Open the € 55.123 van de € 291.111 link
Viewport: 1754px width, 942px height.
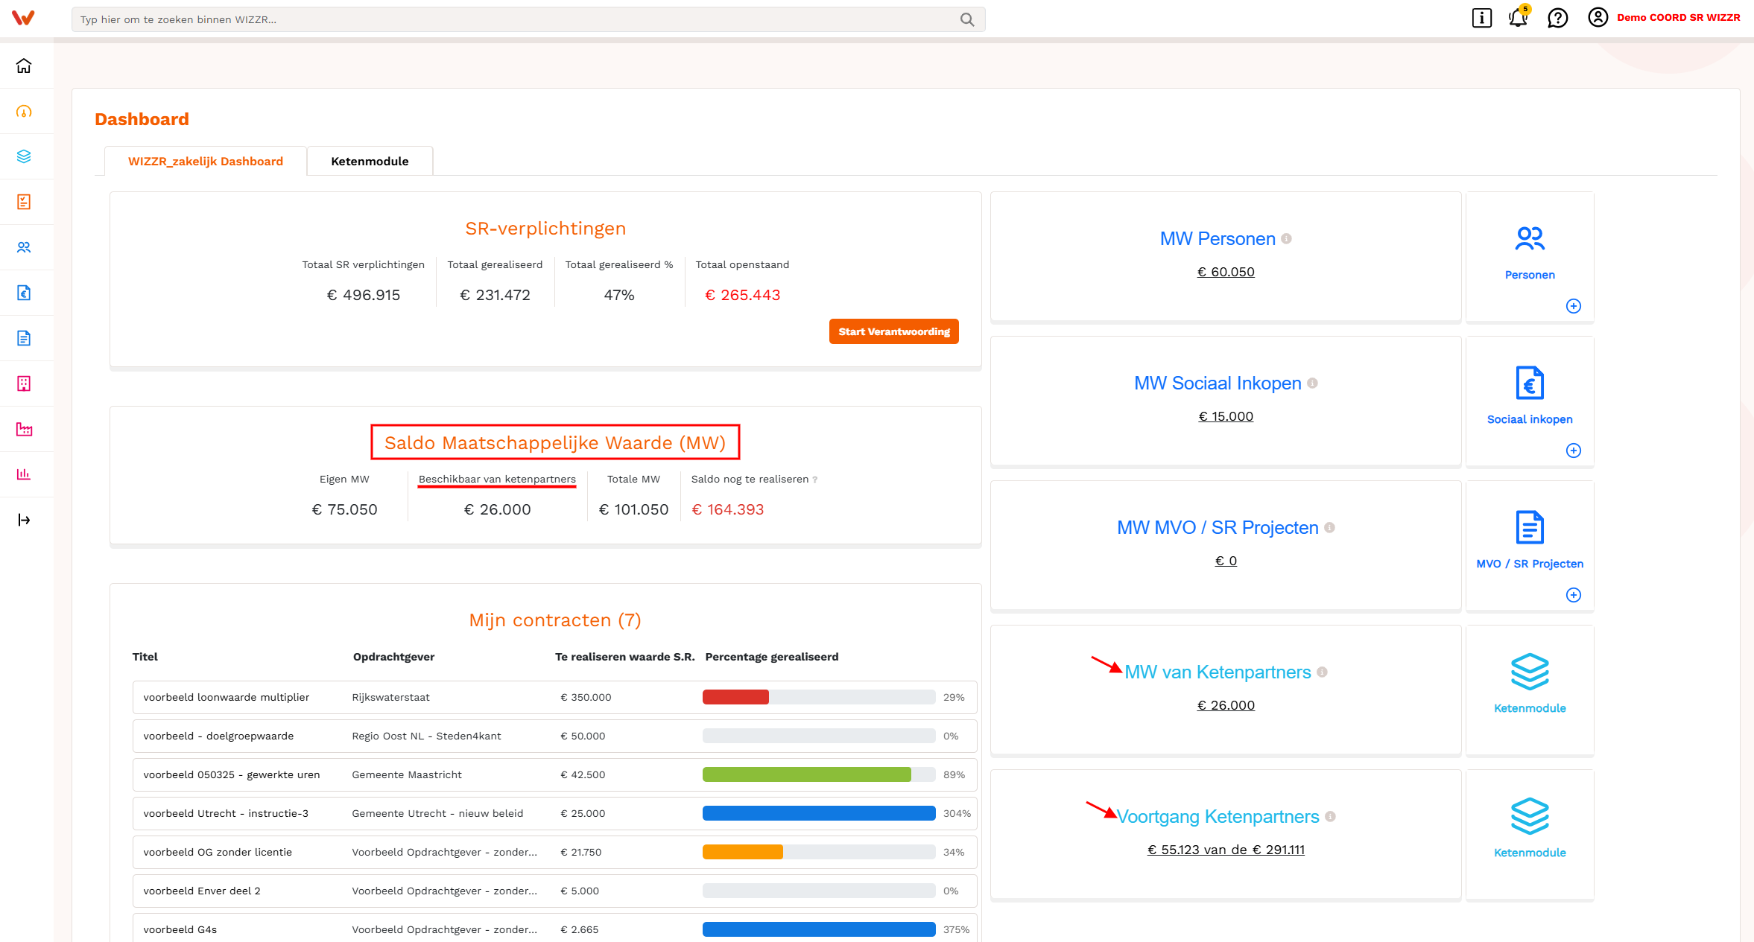point(1226,850)
